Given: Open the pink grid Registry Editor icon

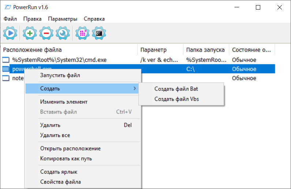Looking at the screenshot, I should point(82,33).
